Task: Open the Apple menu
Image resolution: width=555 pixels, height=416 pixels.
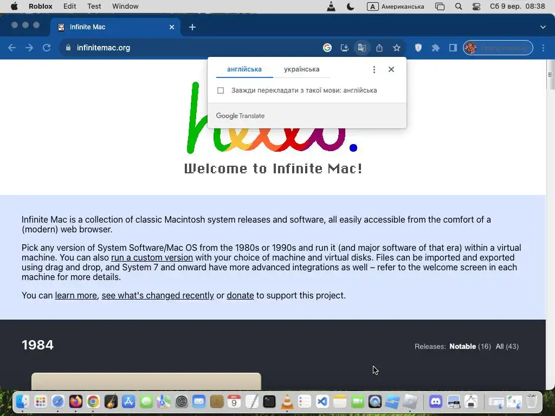Action: point(14,6)
